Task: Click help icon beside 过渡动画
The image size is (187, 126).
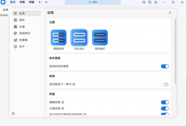Action: pos(63,108)
